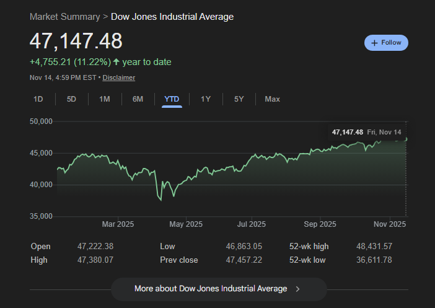
Task: Display the Max range chart
Action: click(x=272, y=99)
